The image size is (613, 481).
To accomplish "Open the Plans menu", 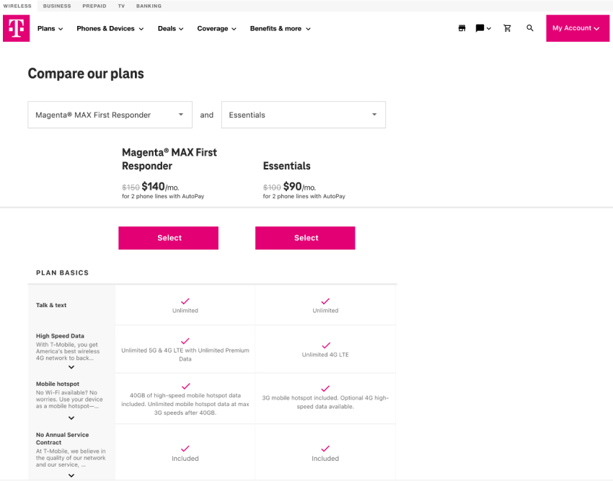I will 50,29.
